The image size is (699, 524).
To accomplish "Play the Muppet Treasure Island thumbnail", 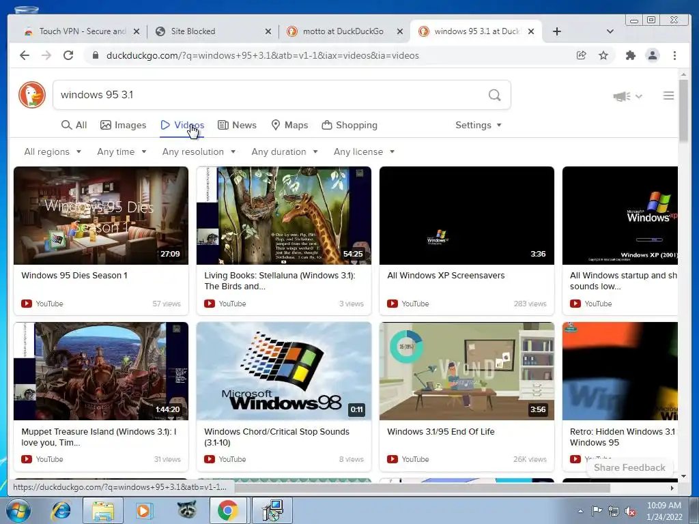I will coord(101,371).
